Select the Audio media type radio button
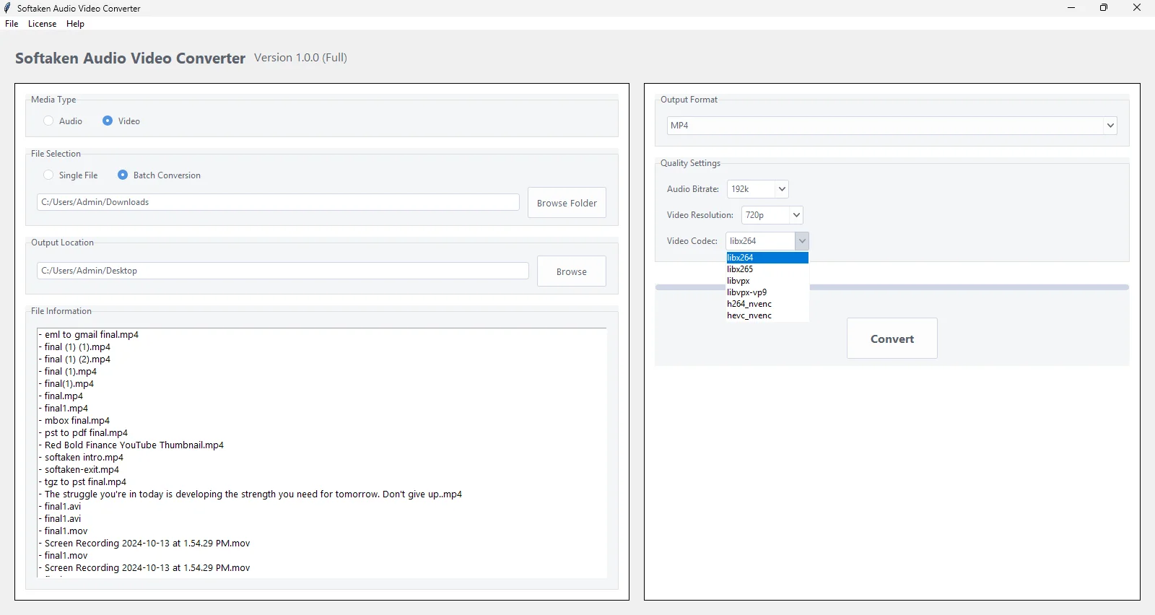The width and height of the screenshot is (1155, 615). pos(48,121)
